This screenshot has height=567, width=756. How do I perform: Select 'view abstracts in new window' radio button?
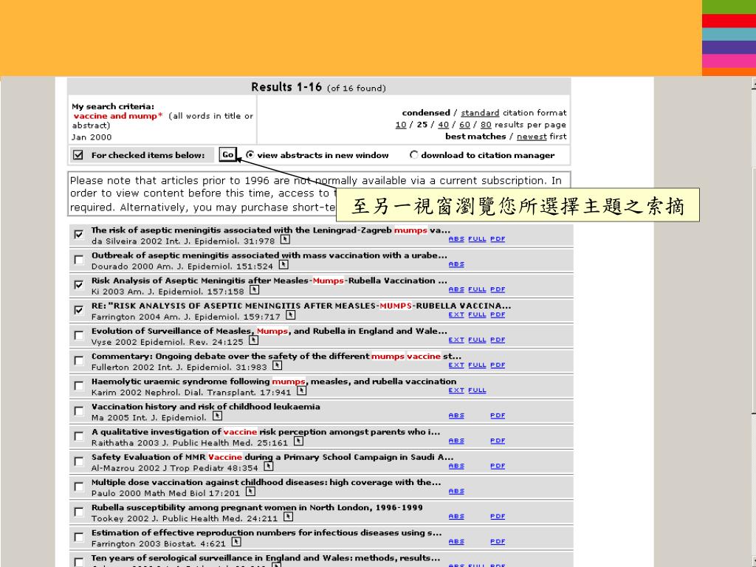[250, 155]
